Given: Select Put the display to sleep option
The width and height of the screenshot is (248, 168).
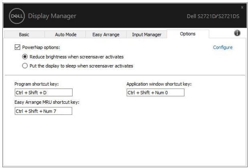Looking at the screenshot, I should click(25, 66).
